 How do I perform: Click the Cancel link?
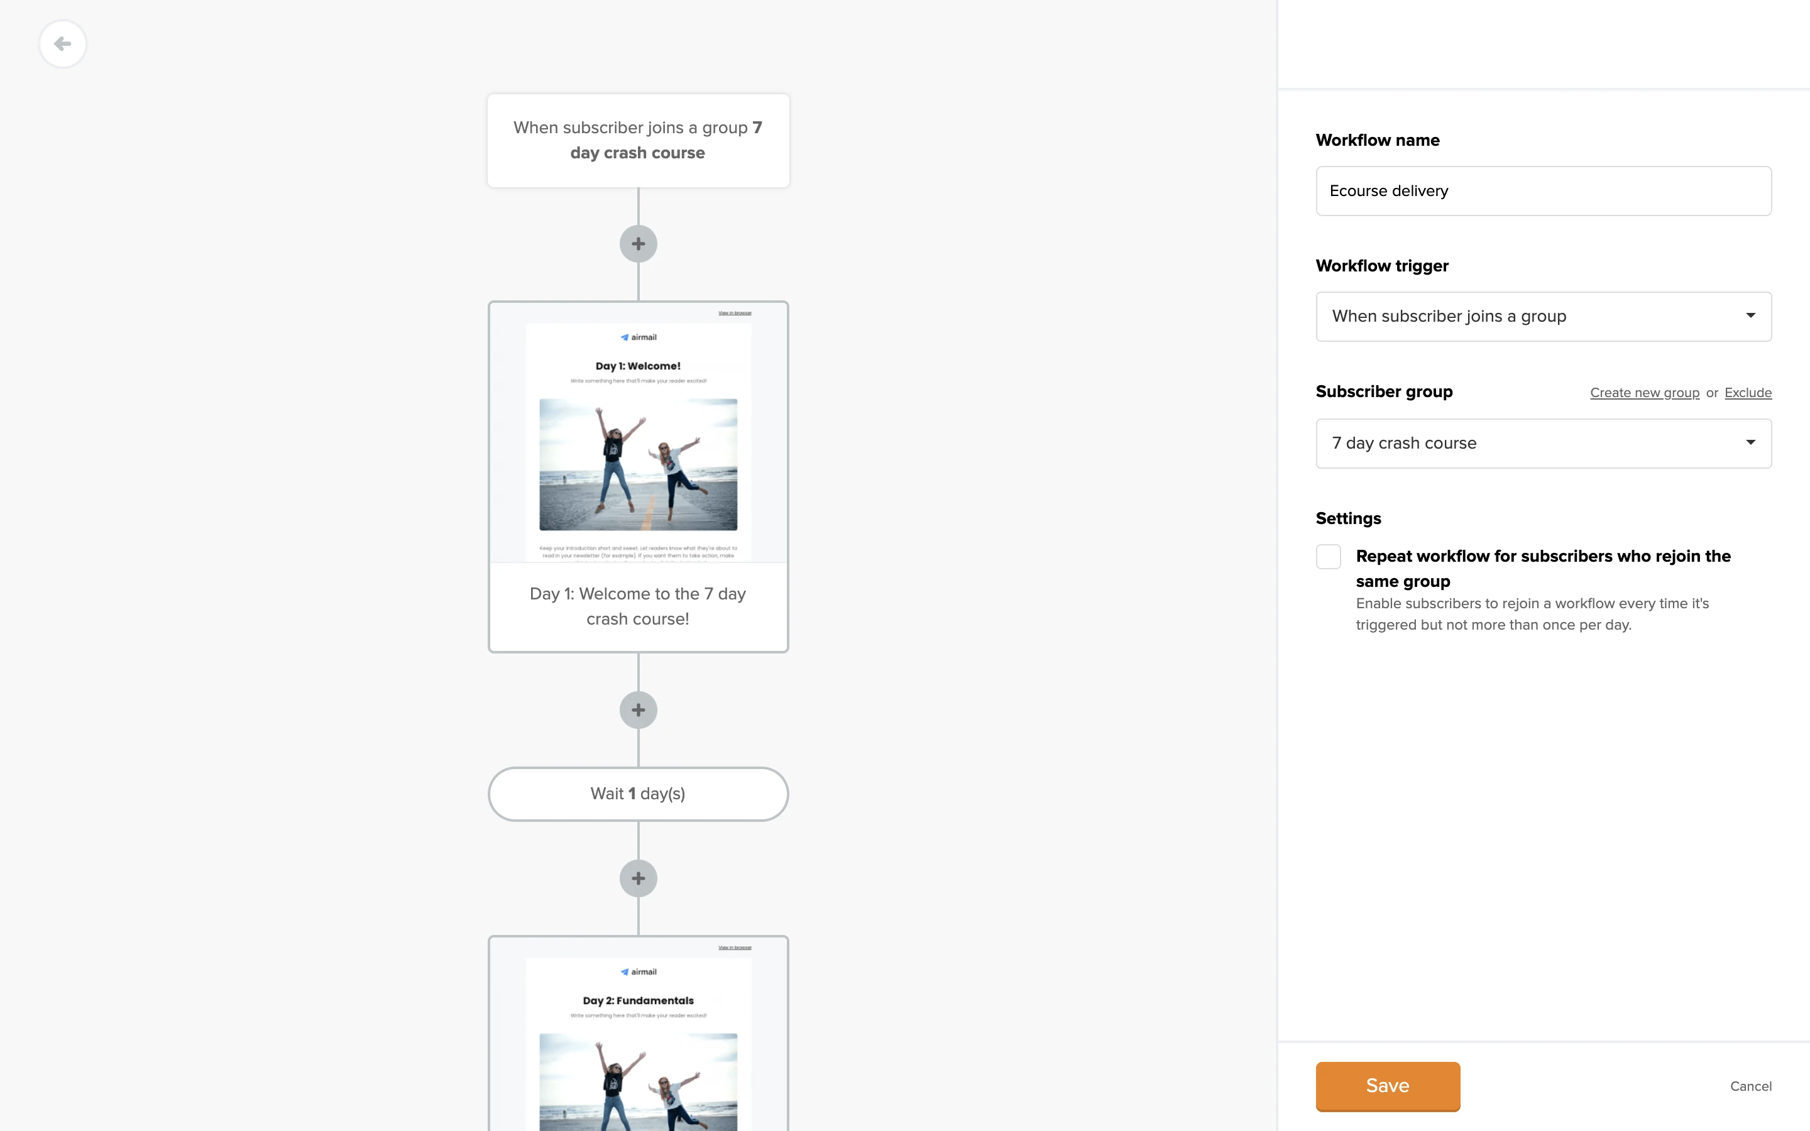[1750, 1086]
